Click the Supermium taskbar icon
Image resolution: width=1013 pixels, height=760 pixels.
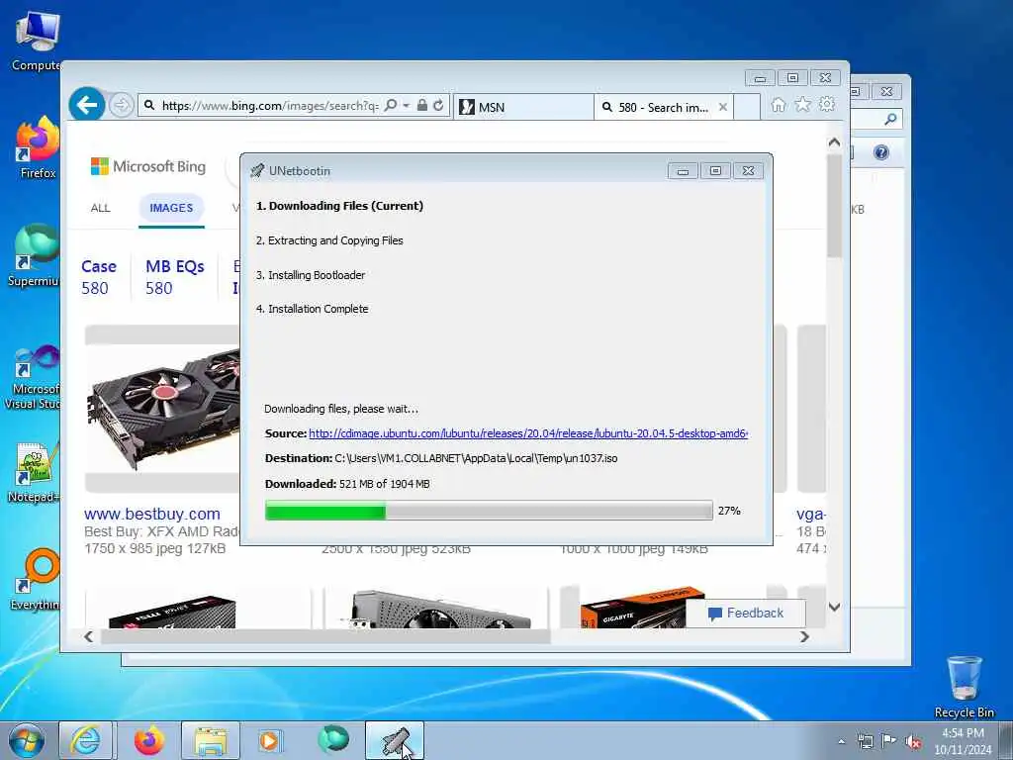pyautogui.click(x=333, y=740)
